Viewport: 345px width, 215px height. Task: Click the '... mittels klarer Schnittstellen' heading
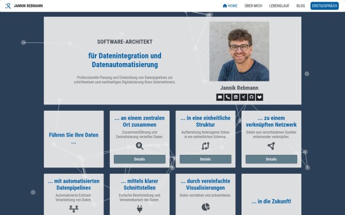(140, 185)
